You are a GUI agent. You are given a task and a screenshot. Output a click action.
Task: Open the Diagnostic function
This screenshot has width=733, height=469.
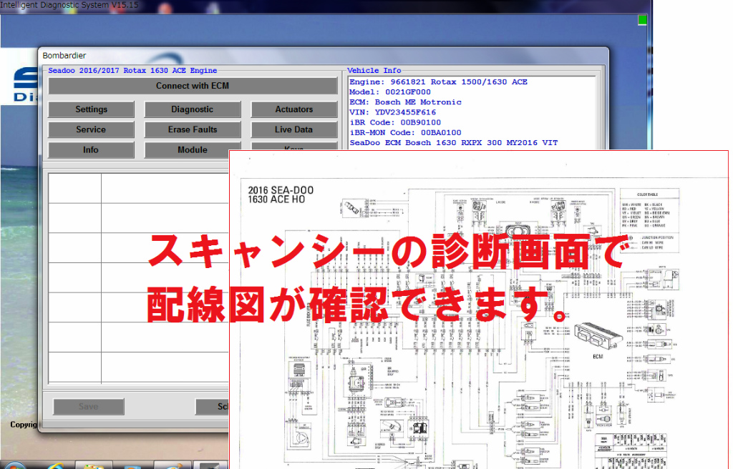[192, 109]
